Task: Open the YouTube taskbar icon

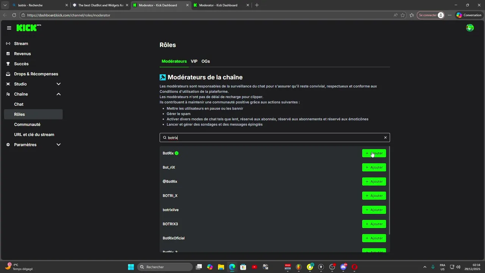Action: [x=254, y=267]
